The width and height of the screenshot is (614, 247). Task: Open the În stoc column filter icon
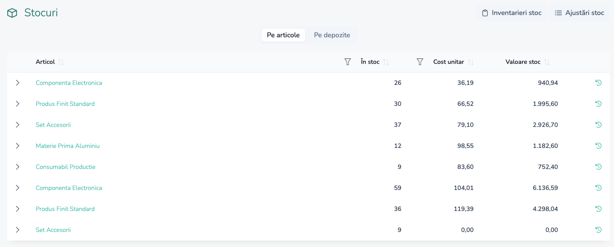[420, 62]
